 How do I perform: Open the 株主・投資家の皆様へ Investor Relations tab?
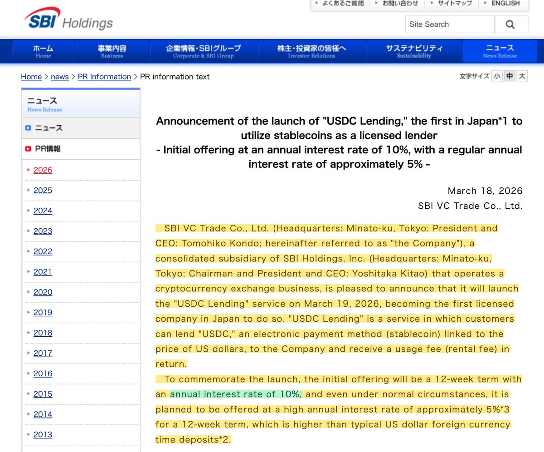[311, 51]
